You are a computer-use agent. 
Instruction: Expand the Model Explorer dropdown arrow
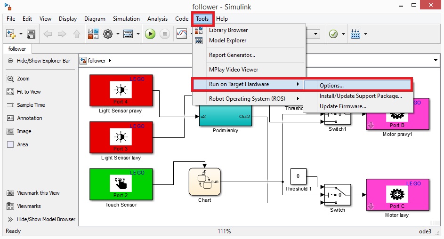pos(138,34)
